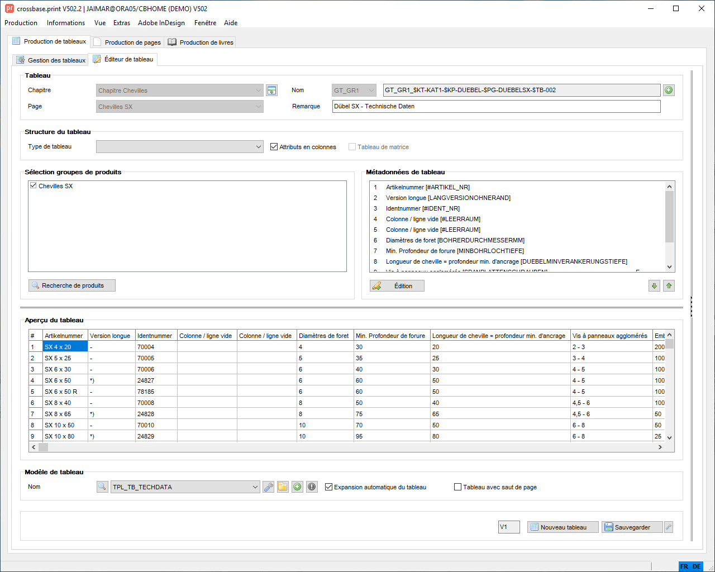This screenshot has height=572, width=715.
Task: Click the green plus icon in Modèle de tableau
Action: click(x=298, y=487)
